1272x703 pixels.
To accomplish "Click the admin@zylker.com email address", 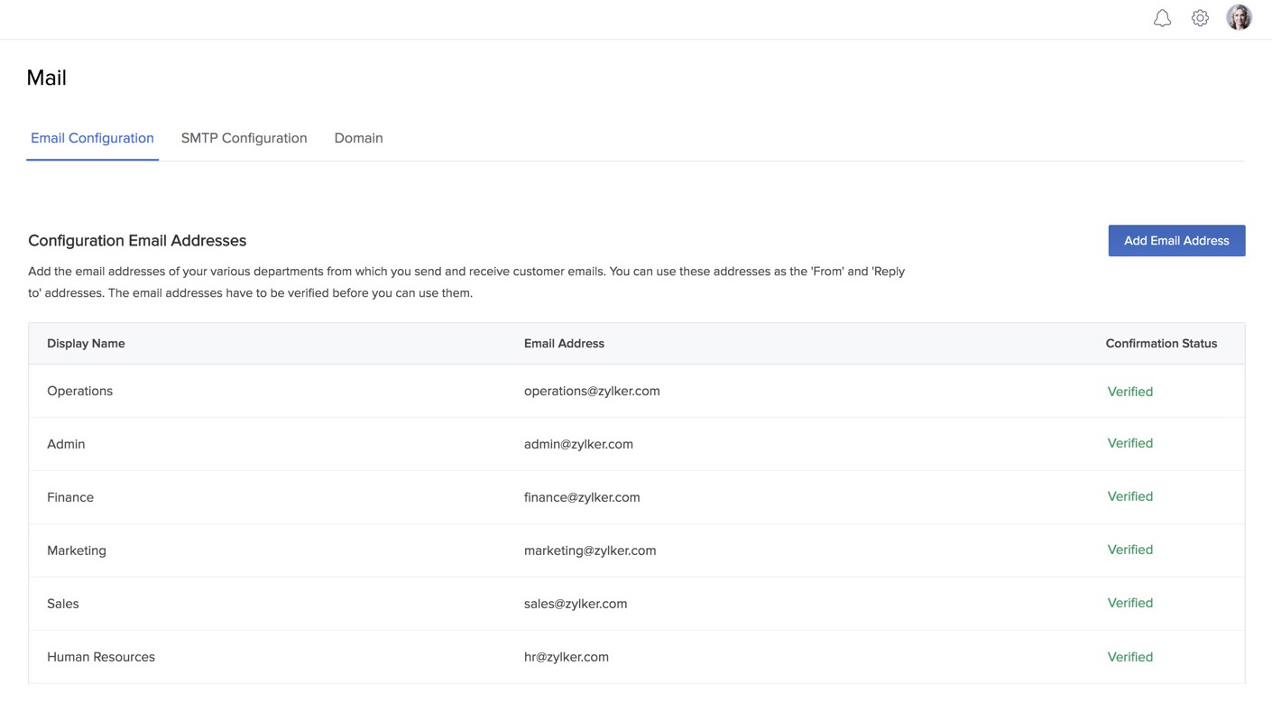I will coord(578,444).
